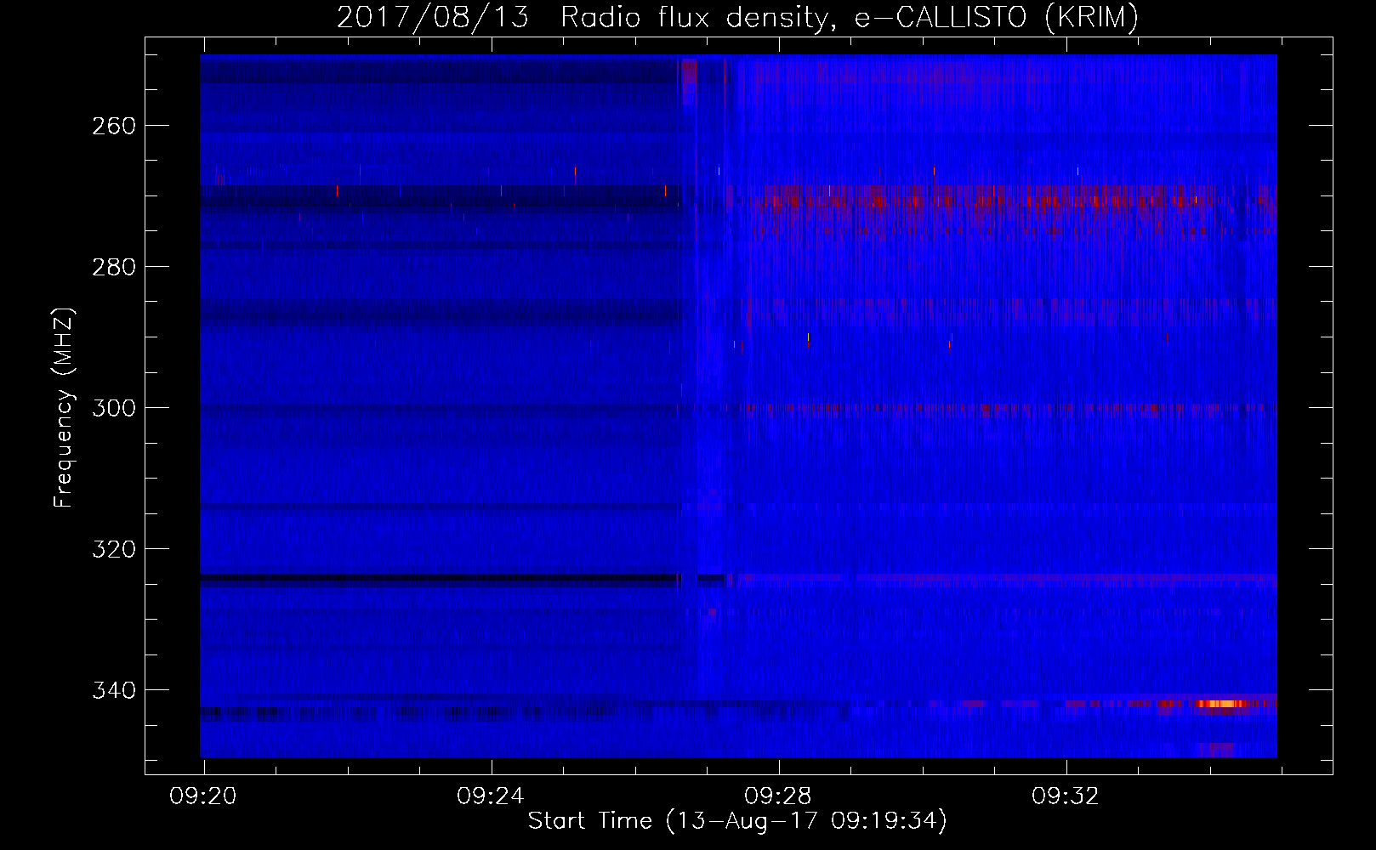Screen dimensions: 1376x850
Task: Click the 340 frequency tick label
Action: tap(113, 690)
